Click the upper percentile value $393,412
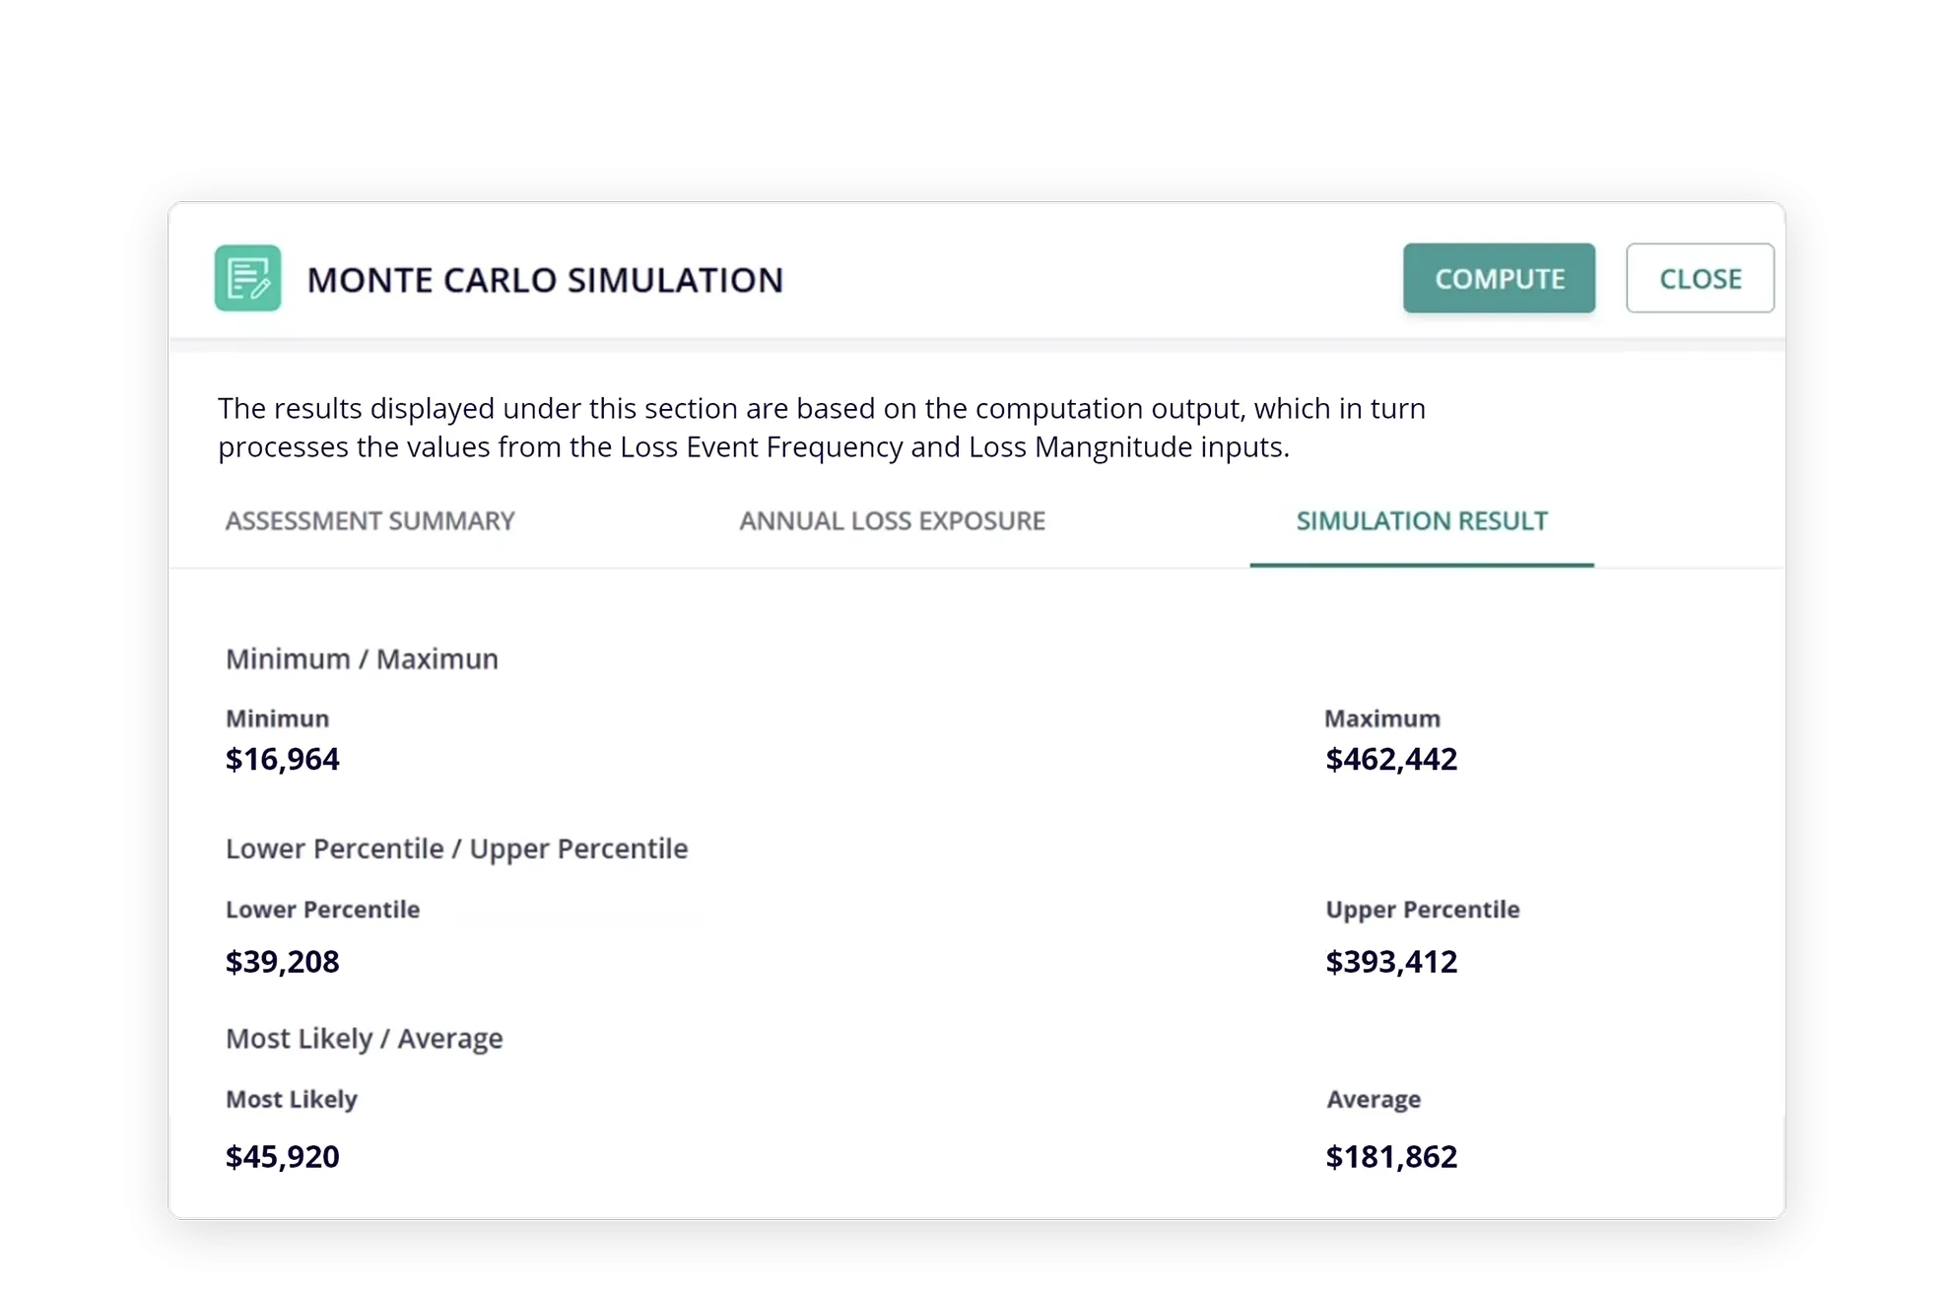Viewport: 1946px width, 1294px height. click(x=1390, y=961)
